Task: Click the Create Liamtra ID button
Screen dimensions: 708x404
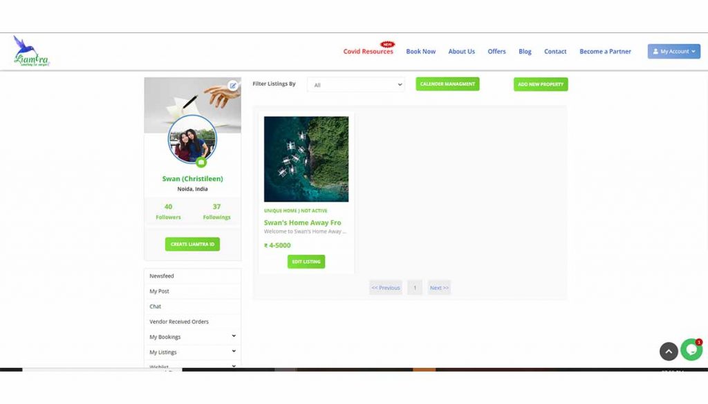Action: coord(192,244)
